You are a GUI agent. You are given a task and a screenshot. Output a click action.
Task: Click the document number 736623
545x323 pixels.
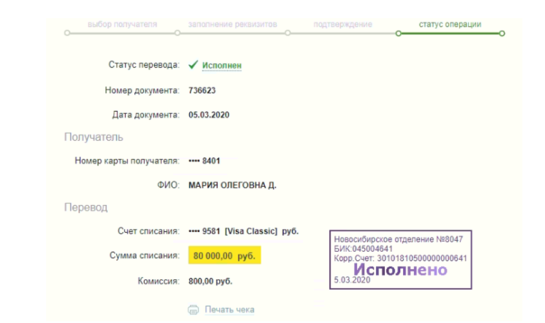click(202, 91)
